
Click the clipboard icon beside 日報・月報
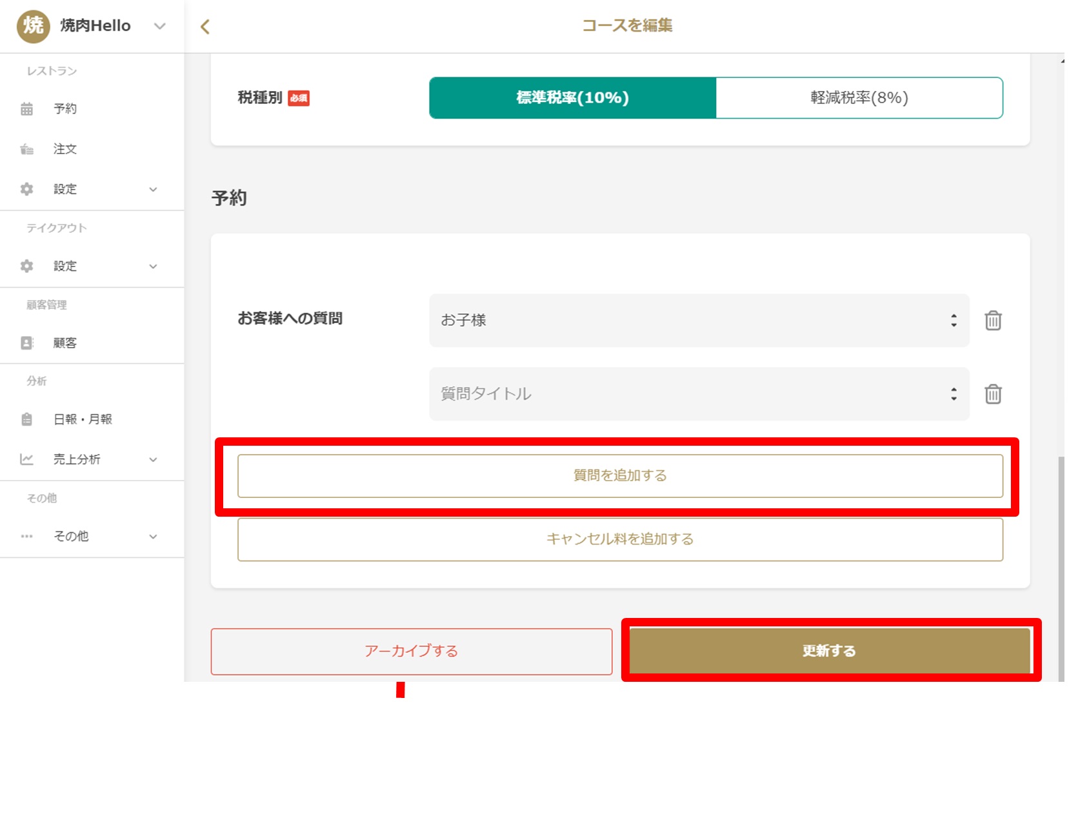pos(26,419)
